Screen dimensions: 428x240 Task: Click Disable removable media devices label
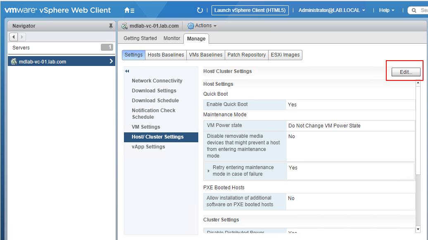pos(243,146)
